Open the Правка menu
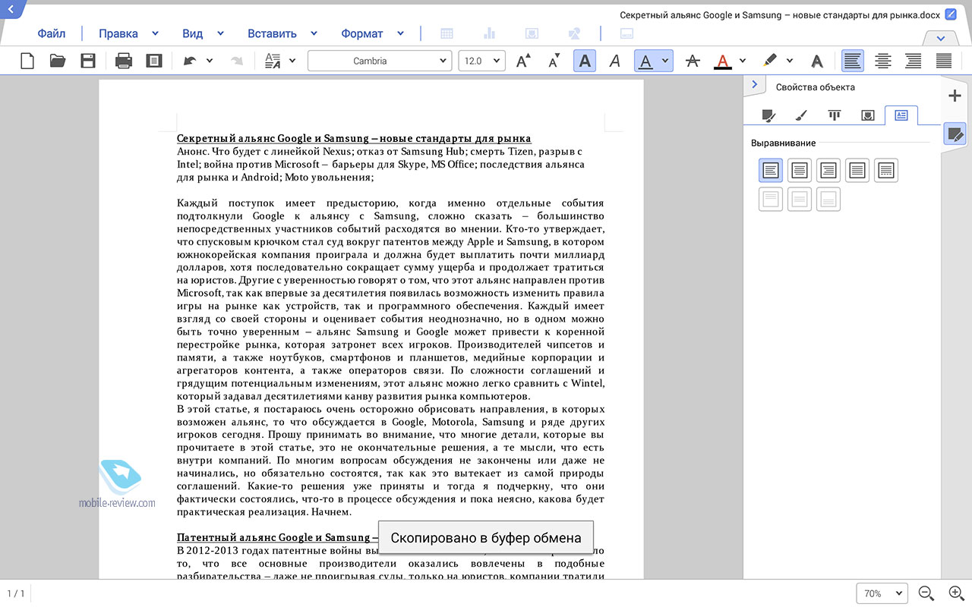 [128, 33]
